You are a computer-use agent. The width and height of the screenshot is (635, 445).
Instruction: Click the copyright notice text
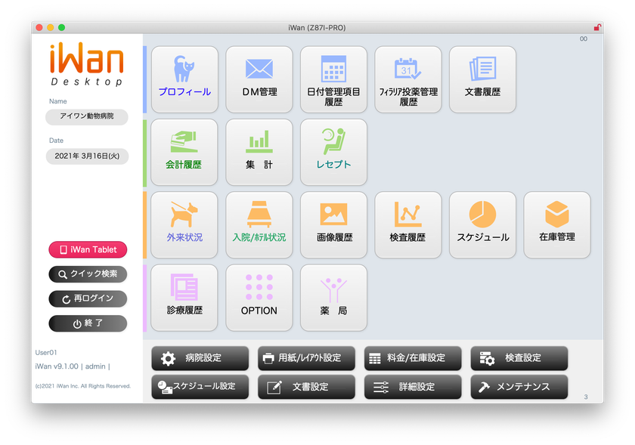(x=83, y=386)
